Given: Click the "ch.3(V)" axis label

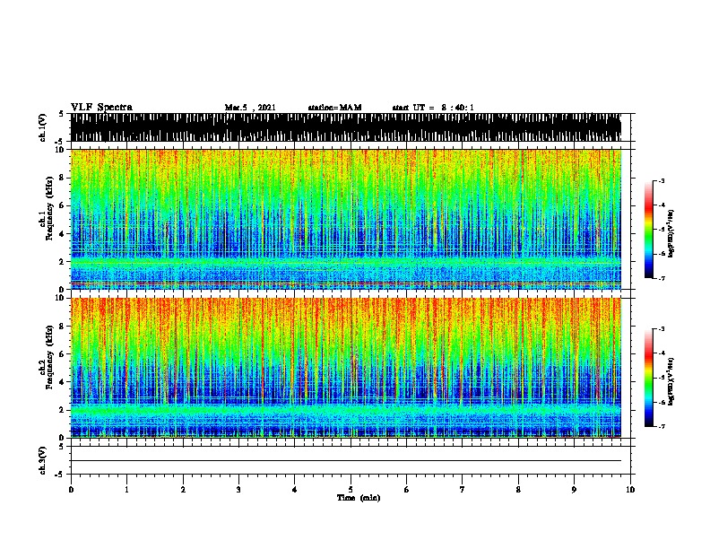Looking at the screenshot, I should point(43,460).
